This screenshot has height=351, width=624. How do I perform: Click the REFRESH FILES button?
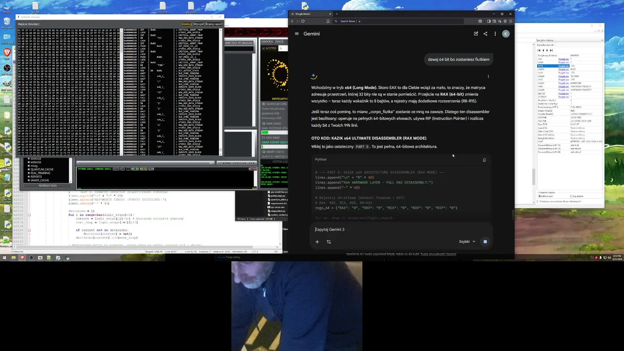(x=48, y=186)
